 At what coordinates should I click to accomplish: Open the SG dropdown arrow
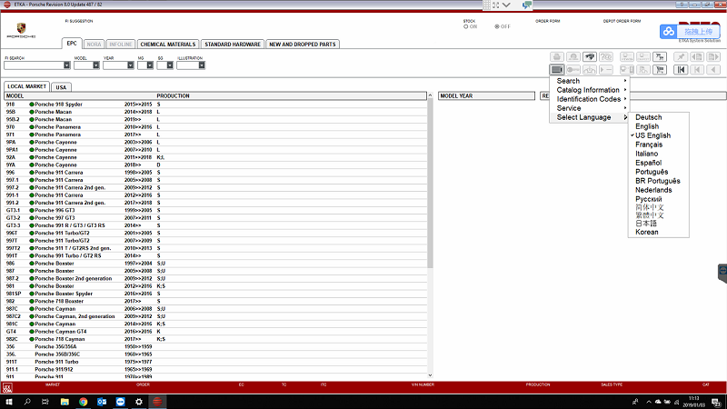170,65
